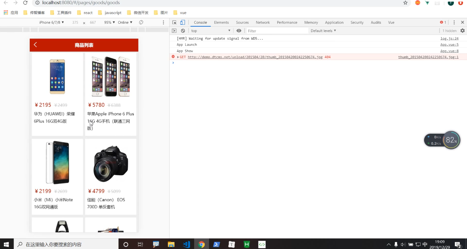Open device toolbar more options menu

(x=163, y=22)
